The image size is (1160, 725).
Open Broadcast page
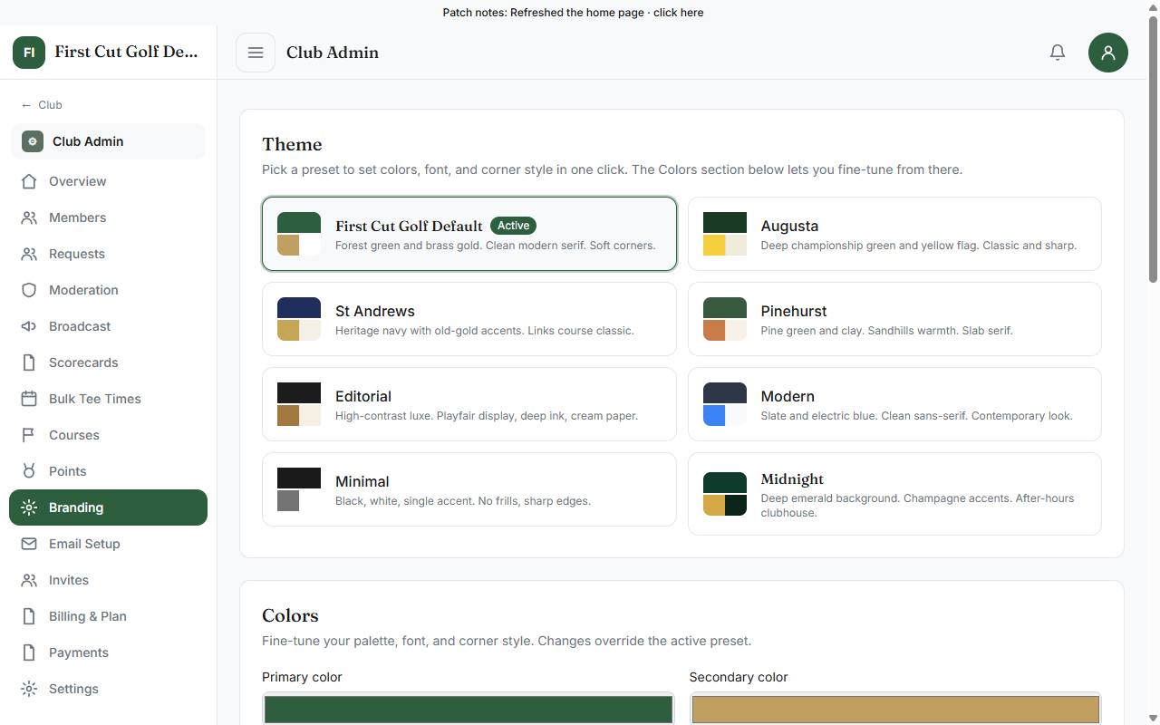pos(109,326)
